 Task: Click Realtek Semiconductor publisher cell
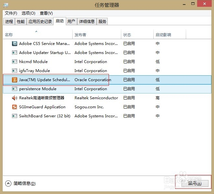click(96, 98)
